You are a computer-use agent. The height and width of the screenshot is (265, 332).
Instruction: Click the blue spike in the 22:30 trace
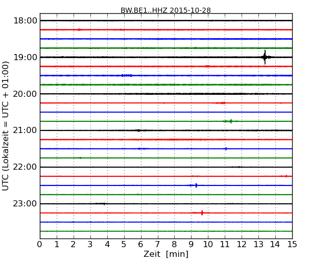point(196,185)
